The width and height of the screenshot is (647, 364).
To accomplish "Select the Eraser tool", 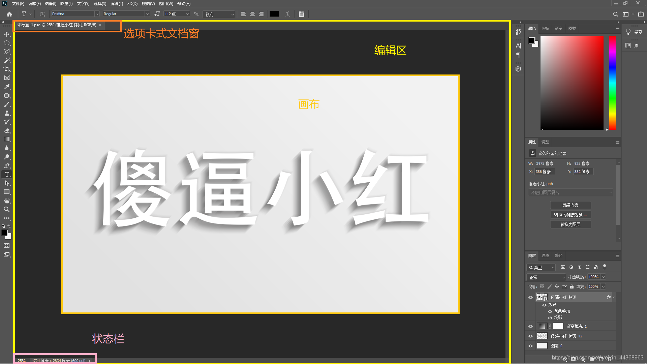I will [7, 130].
